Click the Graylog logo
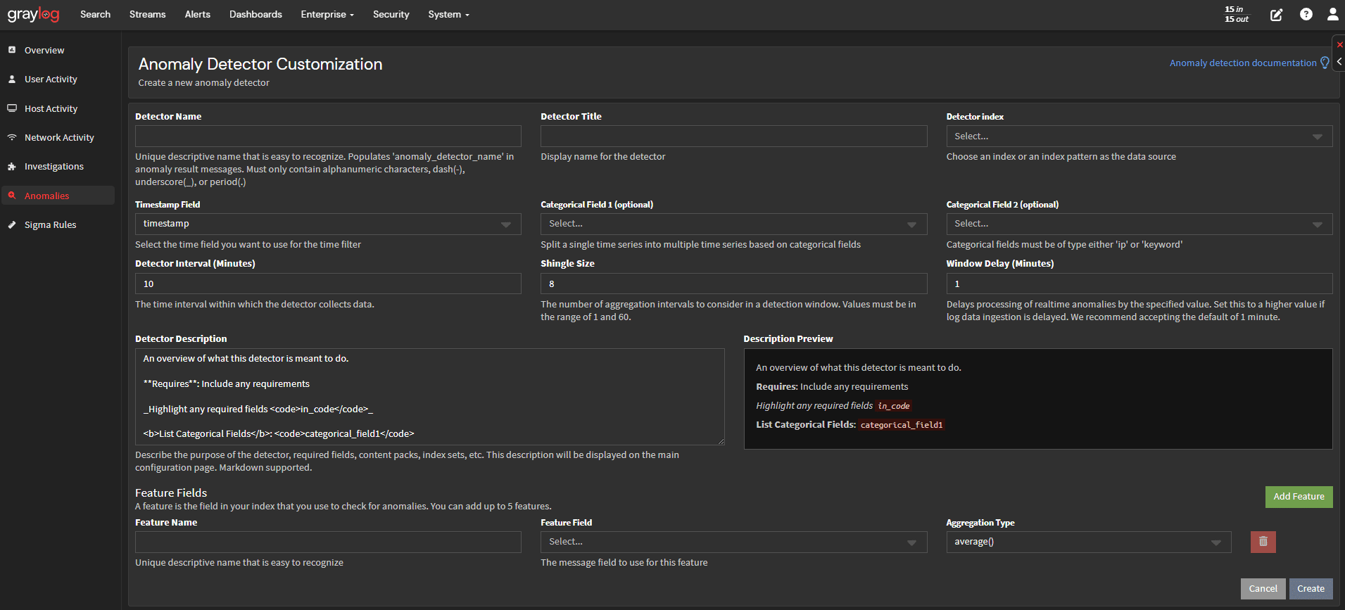1345x610 pixels. [33, 15]
